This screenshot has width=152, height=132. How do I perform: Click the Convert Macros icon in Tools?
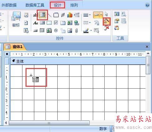[117, 28]
